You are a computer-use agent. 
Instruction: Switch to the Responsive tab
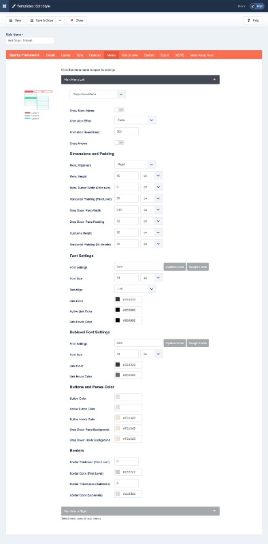coord(130,55)
